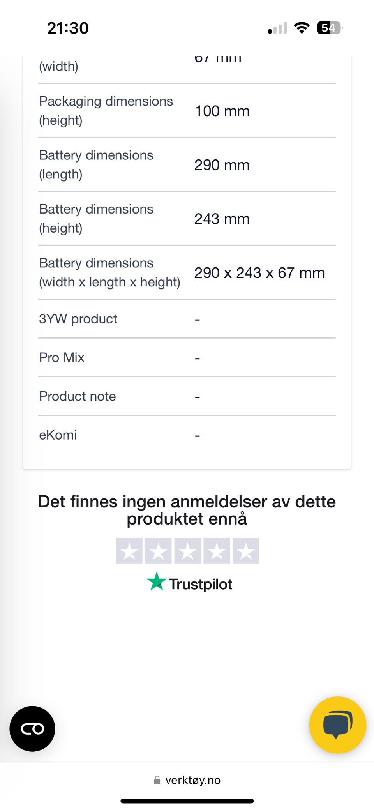Tap the black accessibility widget button
Image resolution: width=374 pixels, height=811 pixels.
(32, 728)
